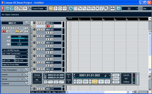Click the toolbar Play button
This screenshot has height=94, width=152.
point(55,9)
